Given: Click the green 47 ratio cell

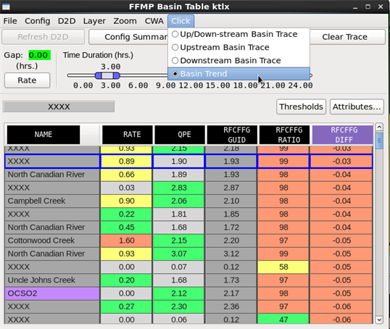Looking at the screenshot, I should coord(283,320).
